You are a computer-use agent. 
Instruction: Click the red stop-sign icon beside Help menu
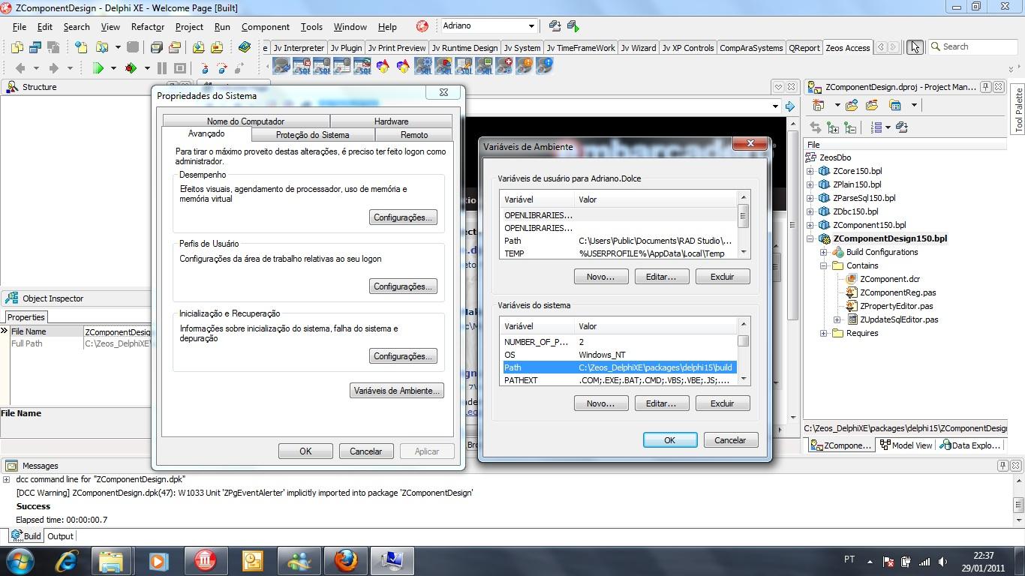pyautogui.click(x=422, y=26)
